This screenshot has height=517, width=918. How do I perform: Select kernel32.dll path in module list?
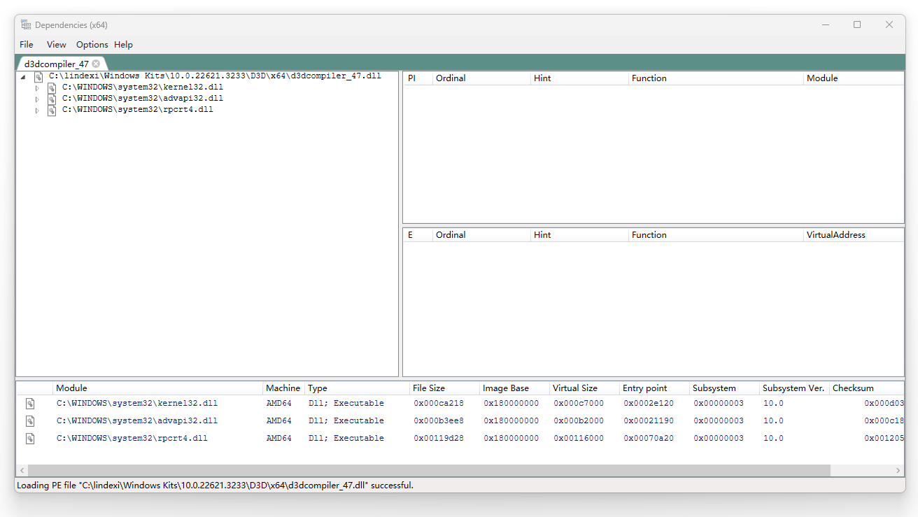(137, 404)
